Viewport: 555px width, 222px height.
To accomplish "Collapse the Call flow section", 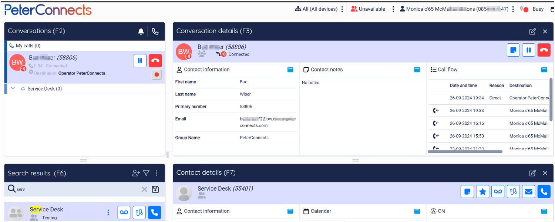I will pos(544,70).
